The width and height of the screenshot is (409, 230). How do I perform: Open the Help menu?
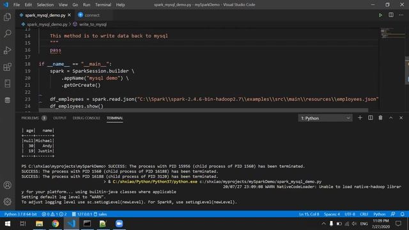(x=120, y=4)
